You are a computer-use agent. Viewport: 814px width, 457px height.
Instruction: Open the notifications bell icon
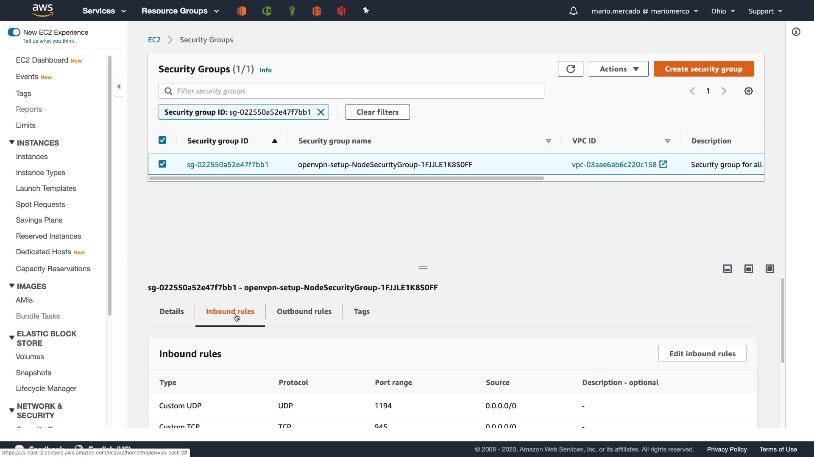(573, 11)
